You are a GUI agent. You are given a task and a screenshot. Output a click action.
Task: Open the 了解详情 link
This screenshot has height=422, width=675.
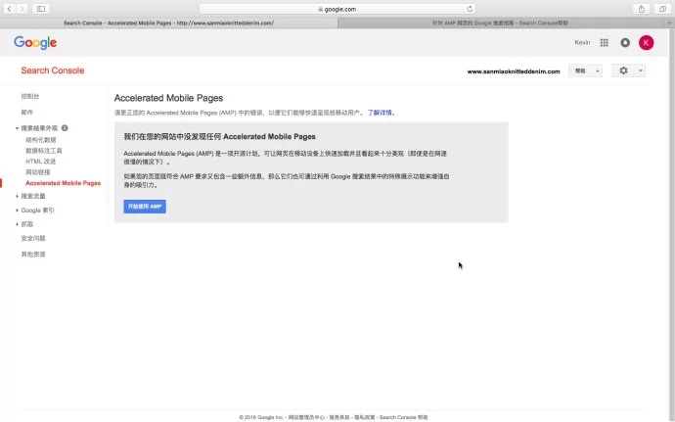pyautogui.click(x=381, y=113)
